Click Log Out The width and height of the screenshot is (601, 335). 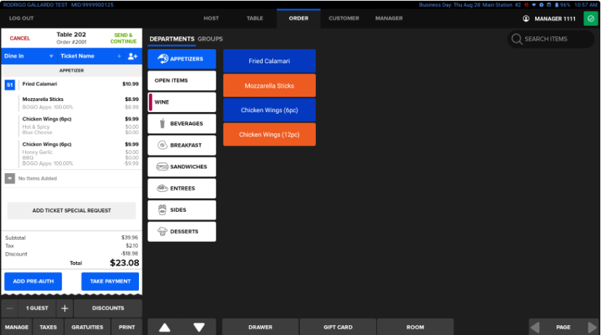tap(22, 18)
